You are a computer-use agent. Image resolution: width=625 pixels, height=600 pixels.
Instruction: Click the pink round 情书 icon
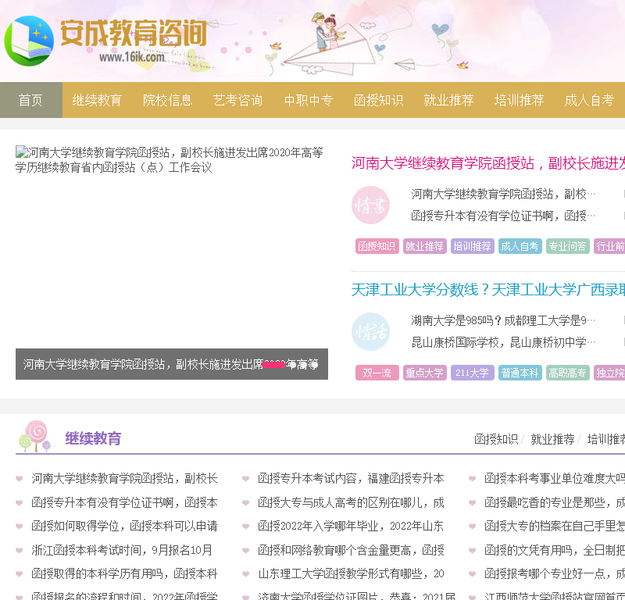click(x=370, y=205)
